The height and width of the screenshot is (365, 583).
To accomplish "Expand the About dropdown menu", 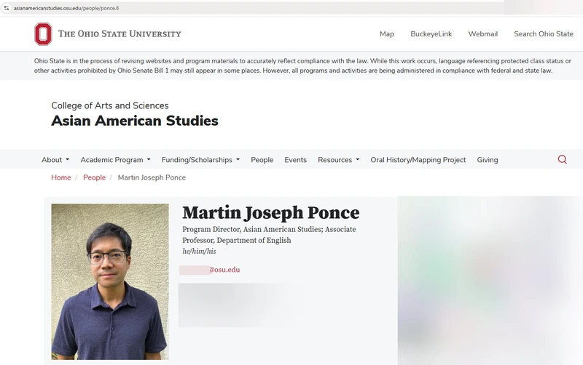I will 55,160.
